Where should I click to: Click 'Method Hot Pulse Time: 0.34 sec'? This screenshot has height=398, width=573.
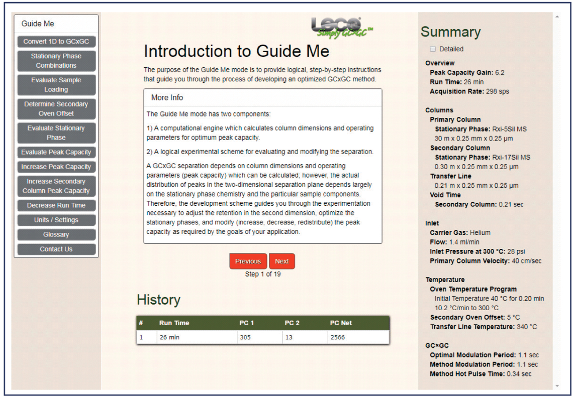coord(481,374)
